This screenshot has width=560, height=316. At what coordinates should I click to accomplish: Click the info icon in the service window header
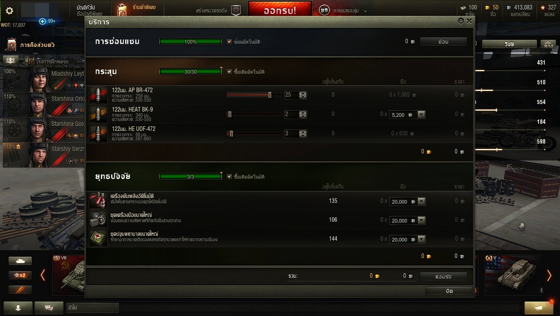(x=461, y=21)
